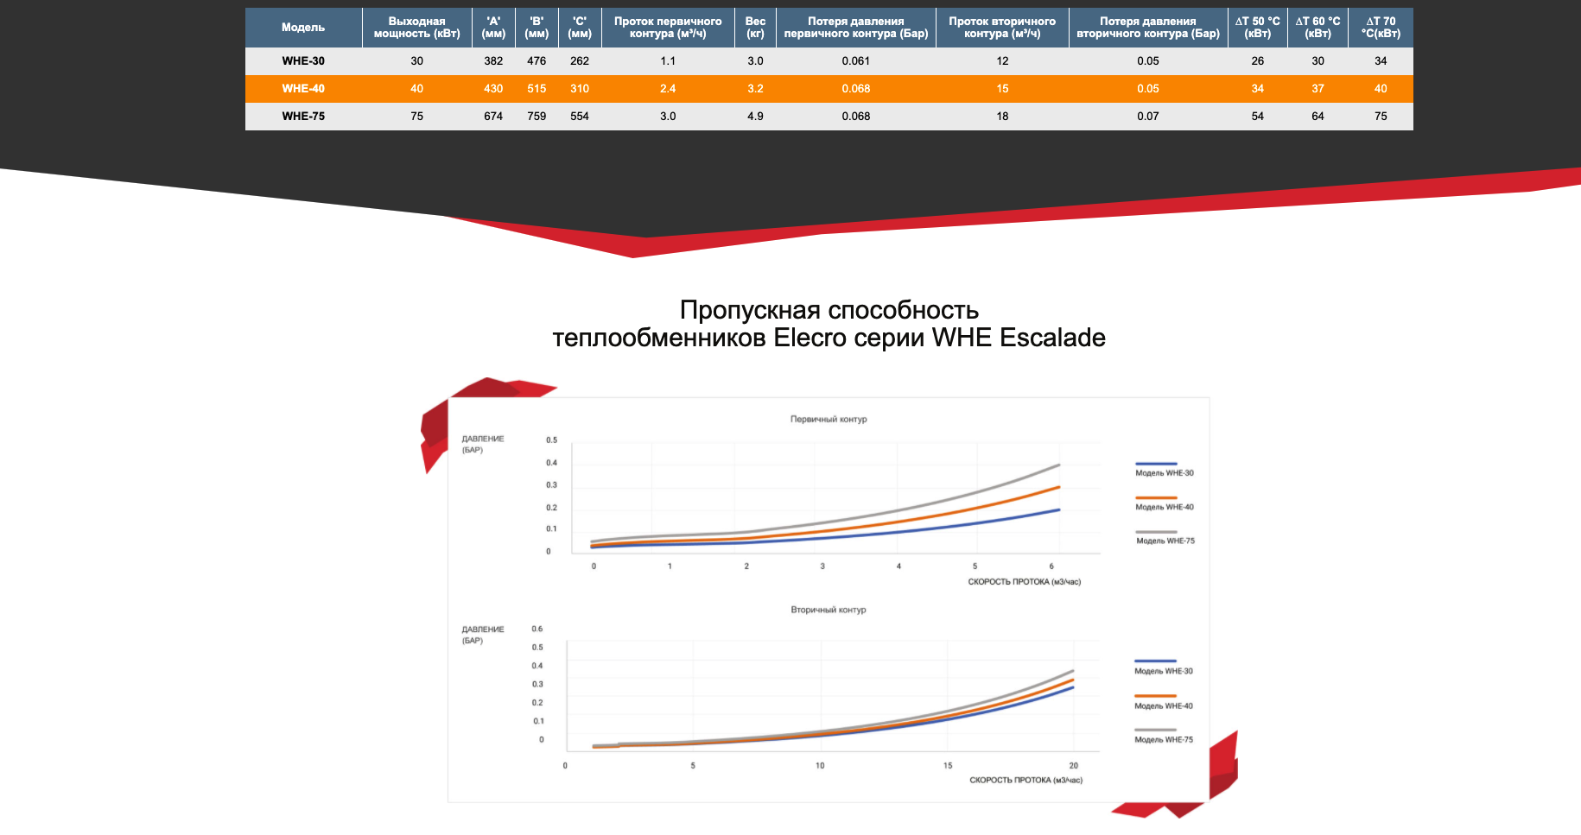
Task: Select the value 759 in WHE-75 row
Action: 537,117
